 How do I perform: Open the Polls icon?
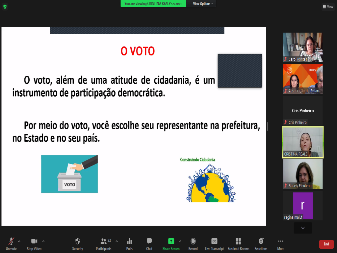129,243
